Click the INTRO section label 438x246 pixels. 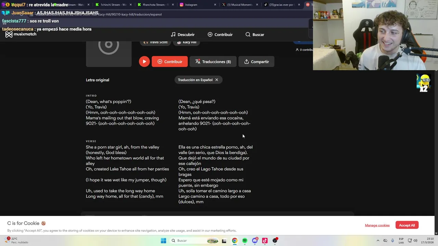pyautogui.click(x=91, y=96)
